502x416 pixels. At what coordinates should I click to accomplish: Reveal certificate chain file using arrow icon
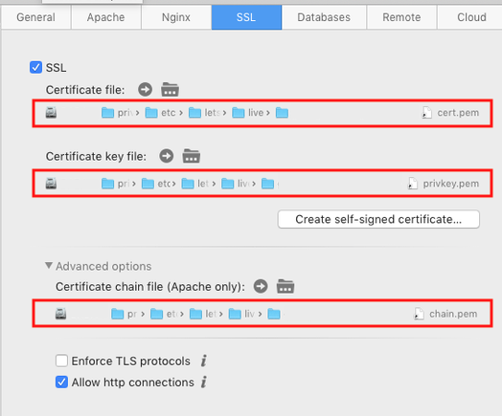[x=261, y=286]
